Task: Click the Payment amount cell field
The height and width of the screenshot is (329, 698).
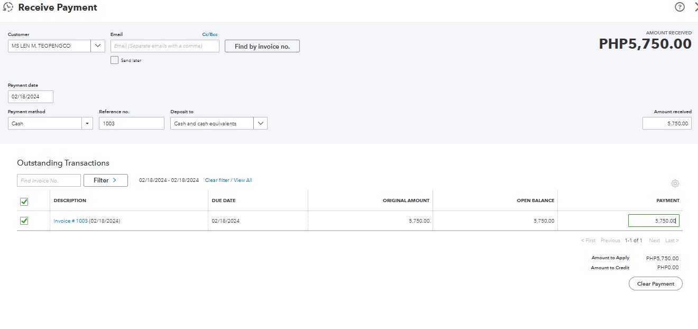Action: pyautogui.click(x=654, y=221)
